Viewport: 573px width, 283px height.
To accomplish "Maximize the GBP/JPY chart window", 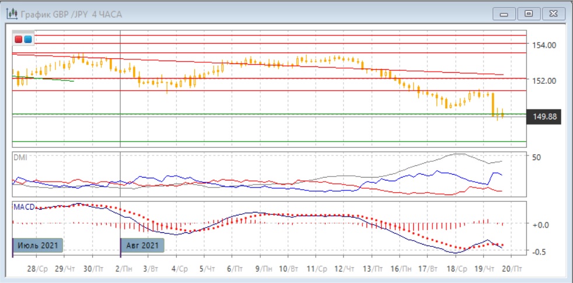I will point(529,14).
